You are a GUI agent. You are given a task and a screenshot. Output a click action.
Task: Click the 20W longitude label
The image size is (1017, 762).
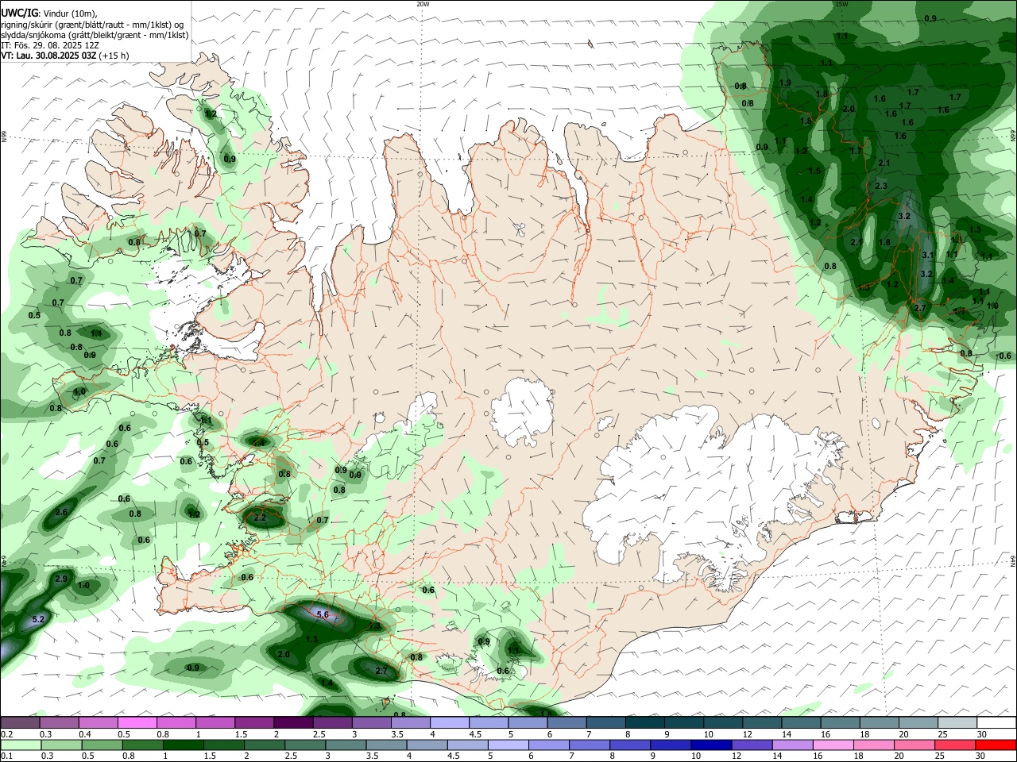point(423,4)
